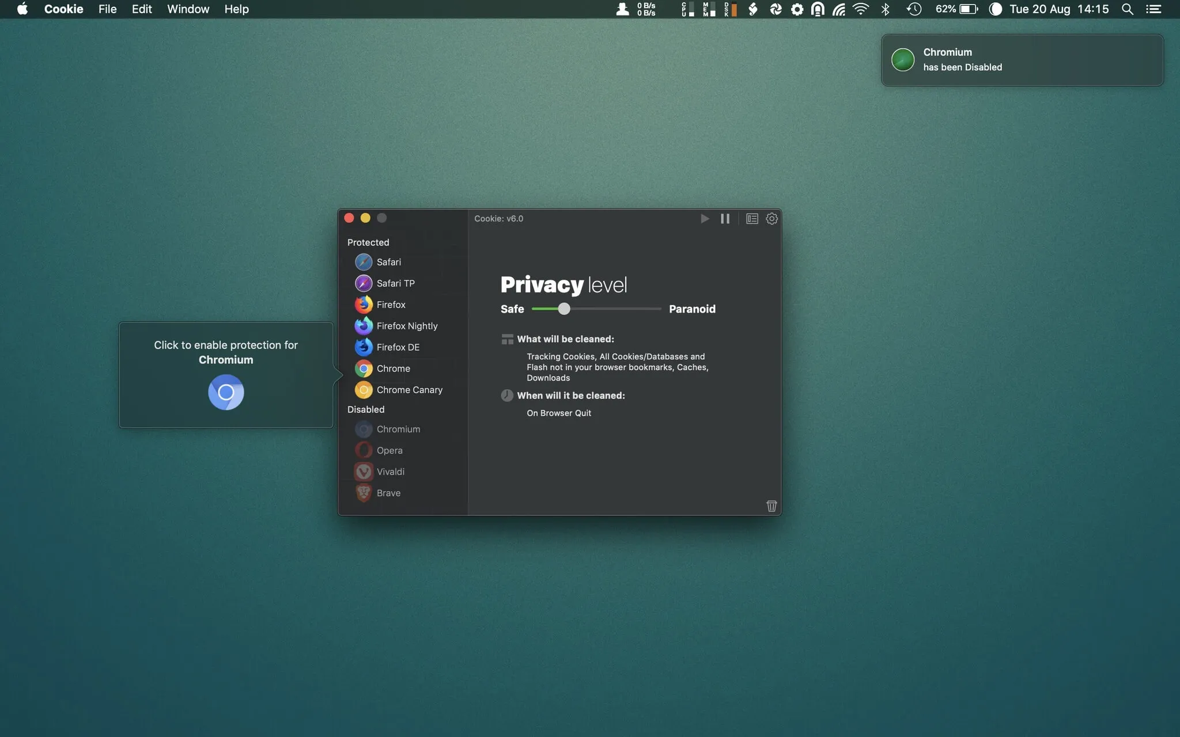1180x737 pixels.
Task: Expand the Disabled browsers section
Action: tap(365, 409)
